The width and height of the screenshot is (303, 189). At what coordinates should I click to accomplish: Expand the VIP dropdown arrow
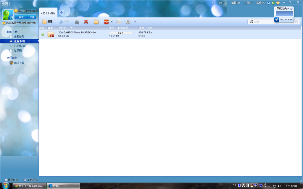point(112,22)
